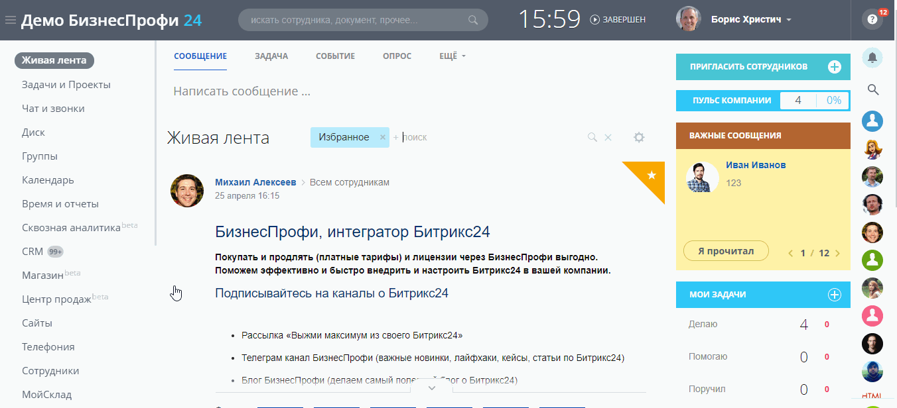This screenshot has height=408, width=897.
Task: Click the plus icon on Мои задачи
Action: coord(835,295)
